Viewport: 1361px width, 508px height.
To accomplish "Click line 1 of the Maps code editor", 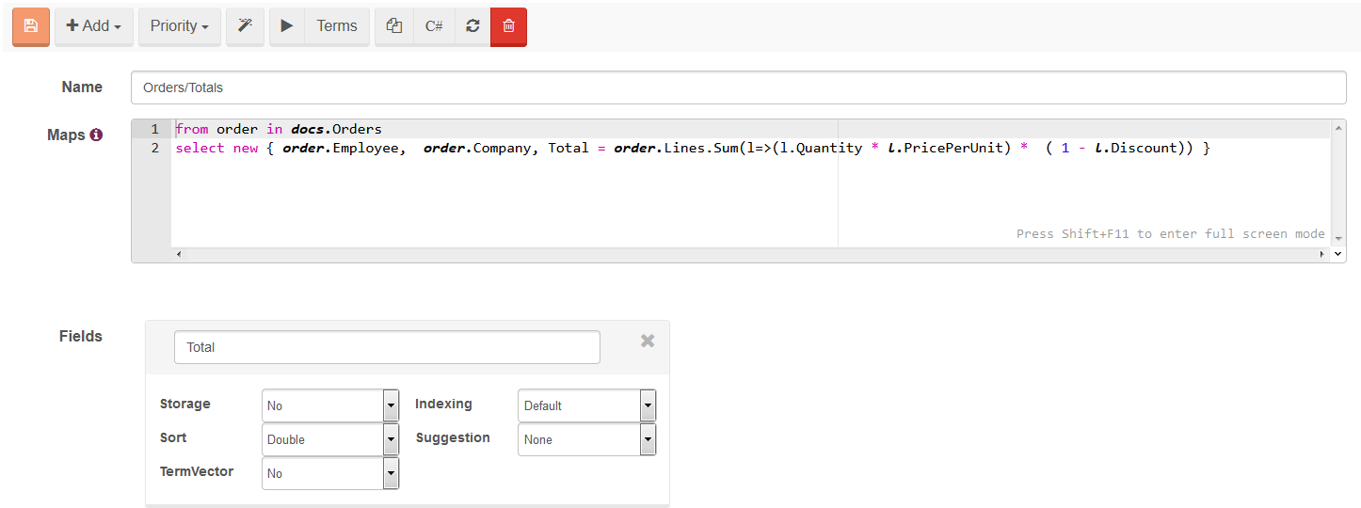I will [x=752, y=129].
